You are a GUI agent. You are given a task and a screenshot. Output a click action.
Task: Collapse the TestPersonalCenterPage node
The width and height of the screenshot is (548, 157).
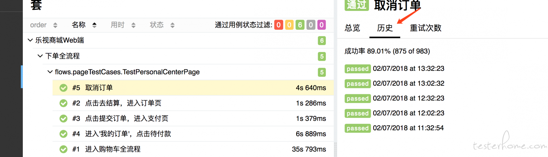point(50,72)
